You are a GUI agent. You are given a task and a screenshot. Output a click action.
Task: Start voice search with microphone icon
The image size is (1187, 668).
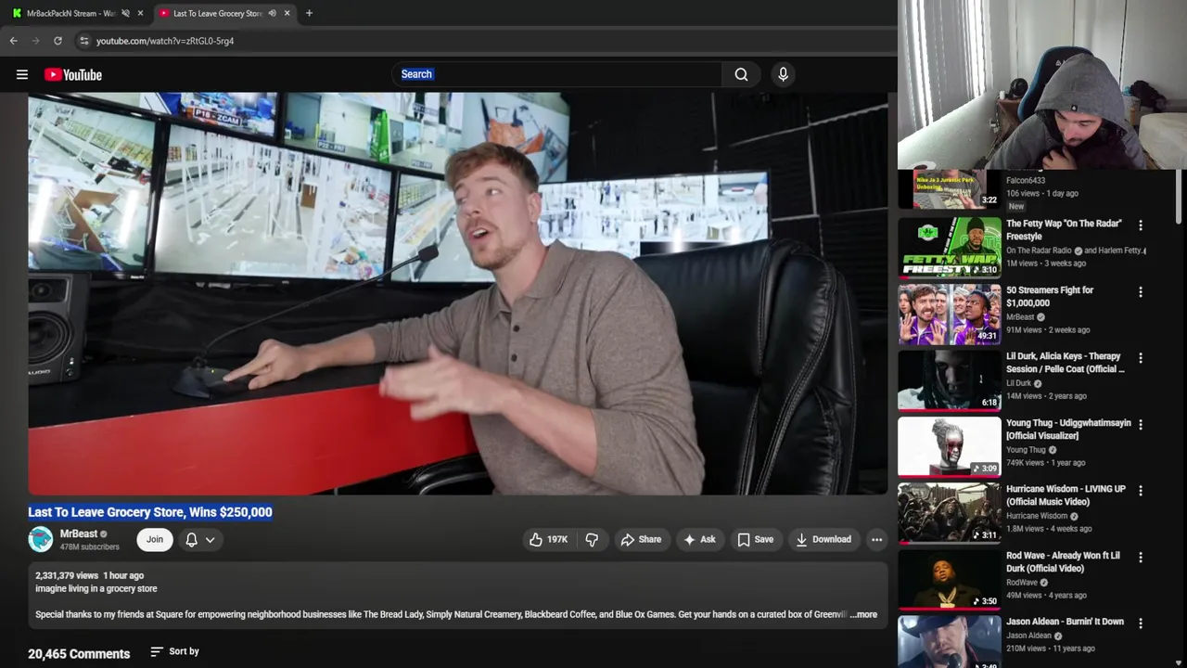783,74
